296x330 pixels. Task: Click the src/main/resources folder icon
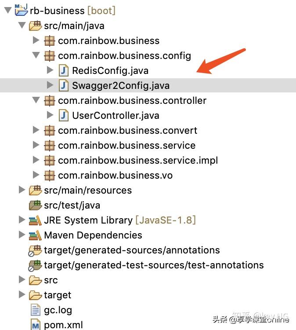(35, 190)
